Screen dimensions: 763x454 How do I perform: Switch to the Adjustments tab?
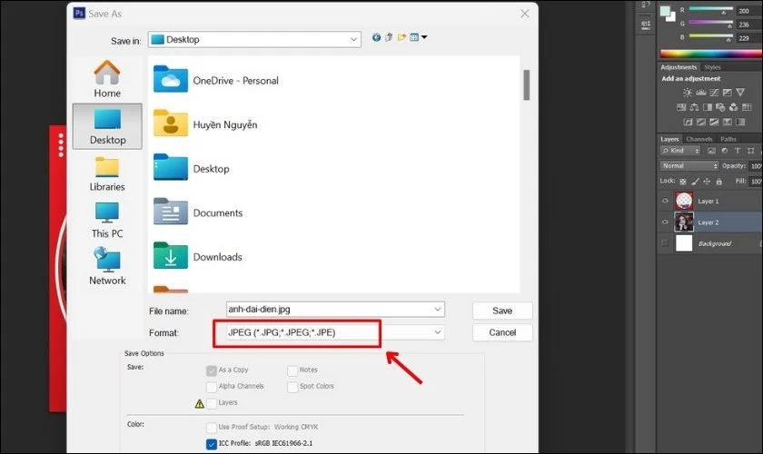tap(679, 67)
